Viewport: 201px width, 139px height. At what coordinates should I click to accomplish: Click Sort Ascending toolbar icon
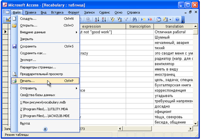[97, 20]
